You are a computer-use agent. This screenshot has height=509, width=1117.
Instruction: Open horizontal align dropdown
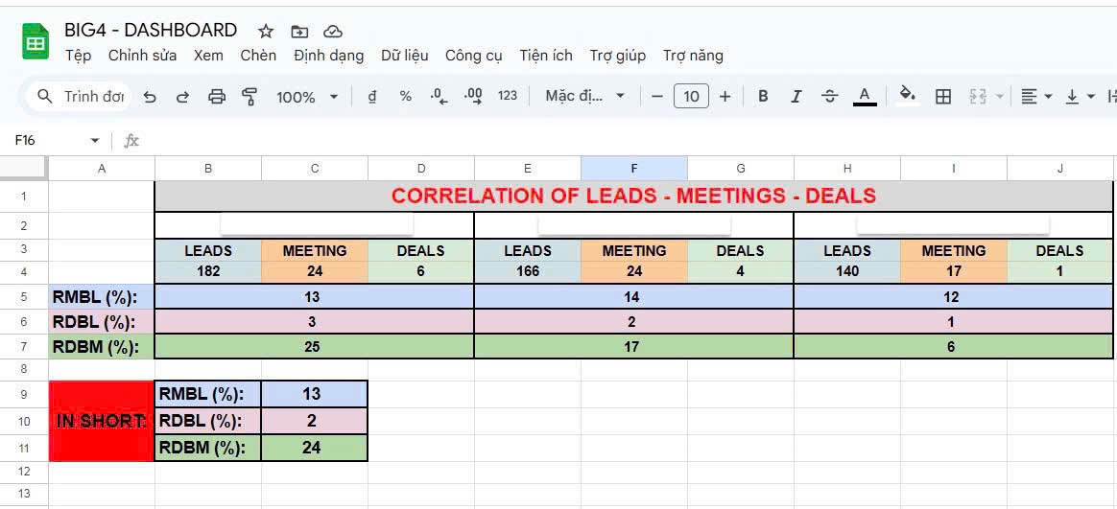click(1035, 97)
